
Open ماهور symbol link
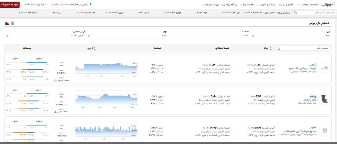[x=314, y=128]
